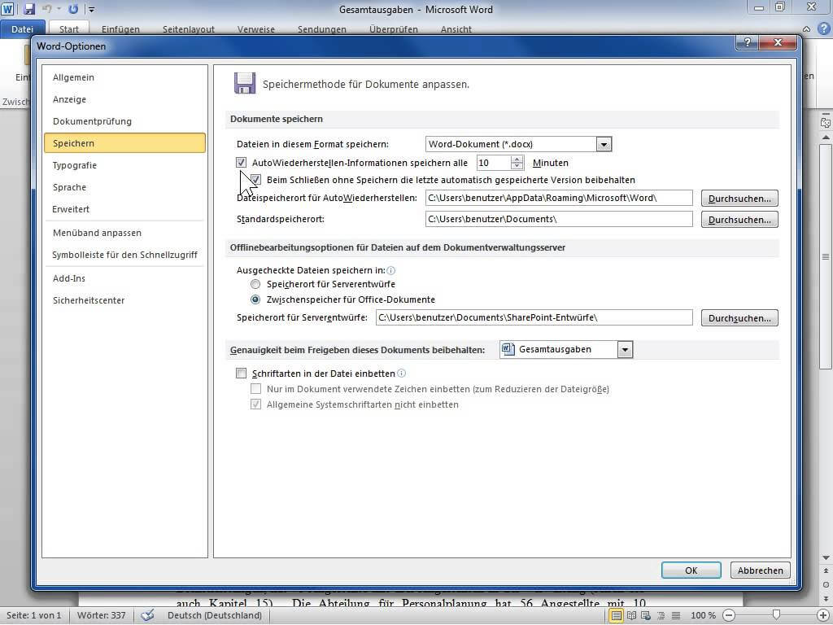Switch to Outline view icon in status bar

[x=661, y=615]
